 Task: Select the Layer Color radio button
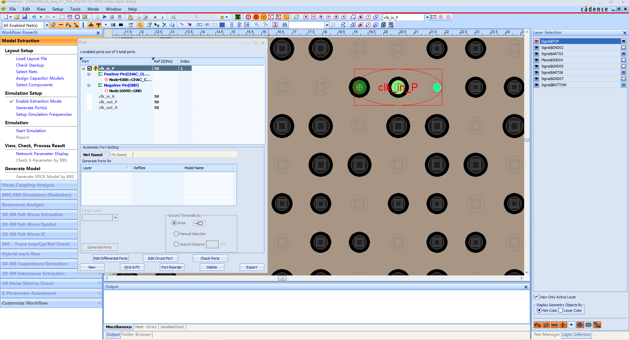[x=561, y=310]
